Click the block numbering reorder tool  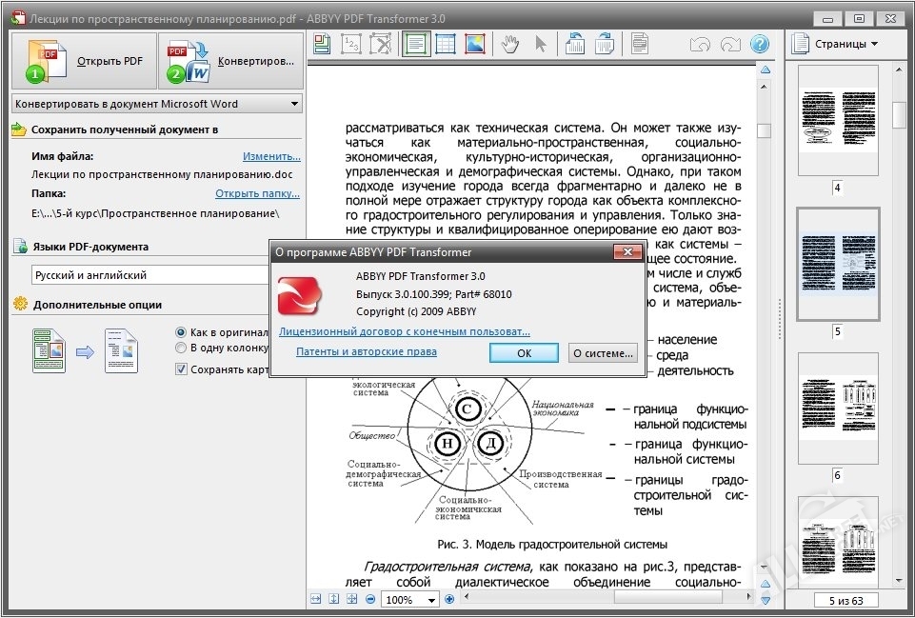pyautogui.click(x=351, y=43)
